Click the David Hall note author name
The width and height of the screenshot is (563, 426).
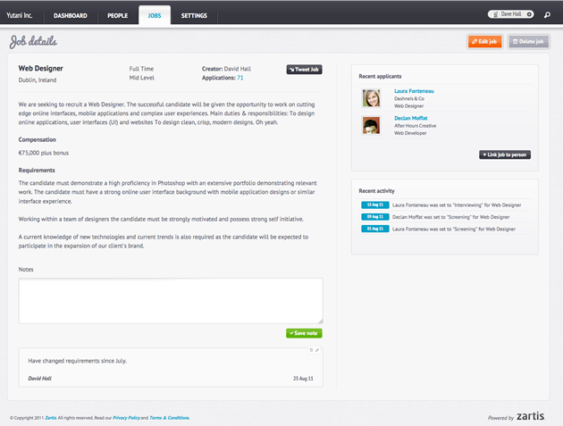(40, 379)
